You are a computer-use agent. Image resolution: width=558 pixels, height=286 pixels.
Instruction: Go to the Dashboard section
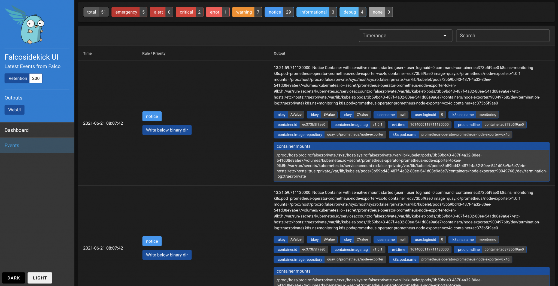pyautogui.click(x=17, y=130)
